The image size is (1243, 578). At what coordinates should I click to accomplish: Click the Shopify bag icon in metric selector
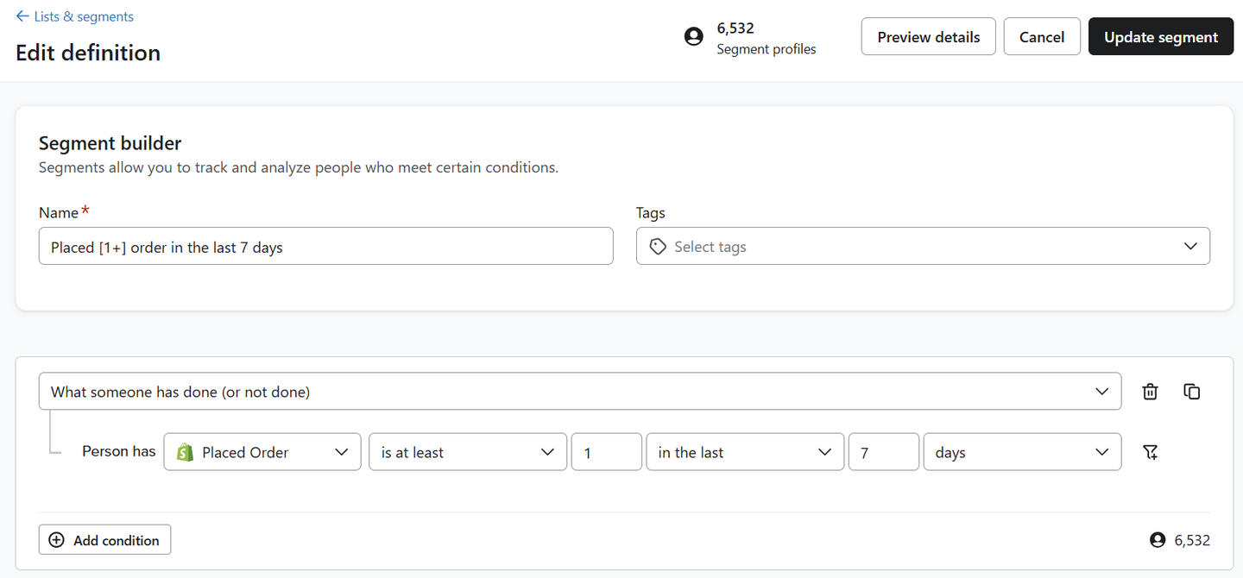tap(185, 452)
